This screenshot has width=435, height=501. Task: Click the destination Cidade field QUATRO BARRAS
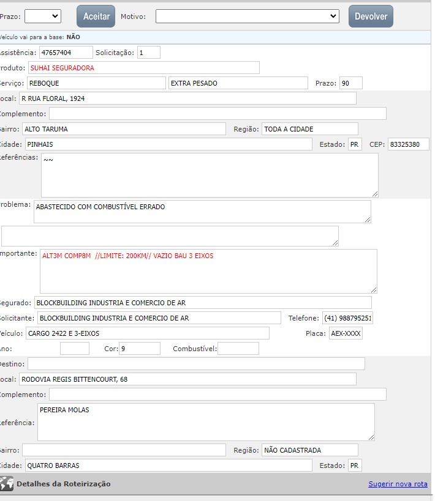[167, 466]
